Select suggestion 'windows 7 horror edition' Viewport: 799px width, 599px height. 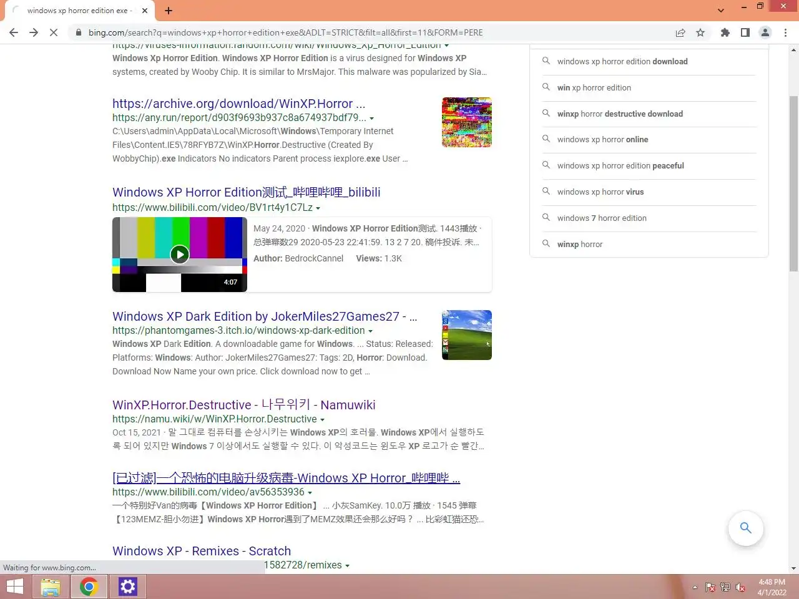tap(602, 218)
